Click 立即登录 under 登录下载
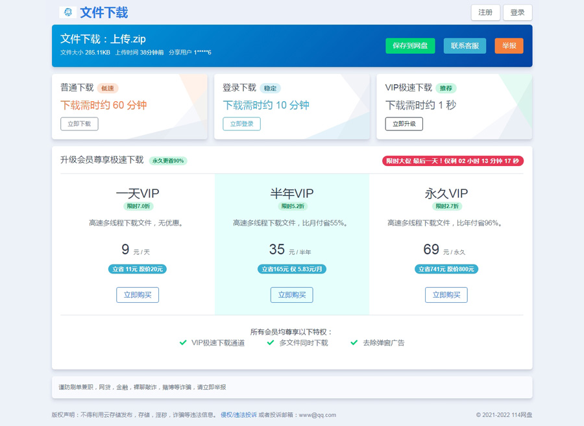The height and width of the screenshot is (426, 584). (x=241, y=124)
